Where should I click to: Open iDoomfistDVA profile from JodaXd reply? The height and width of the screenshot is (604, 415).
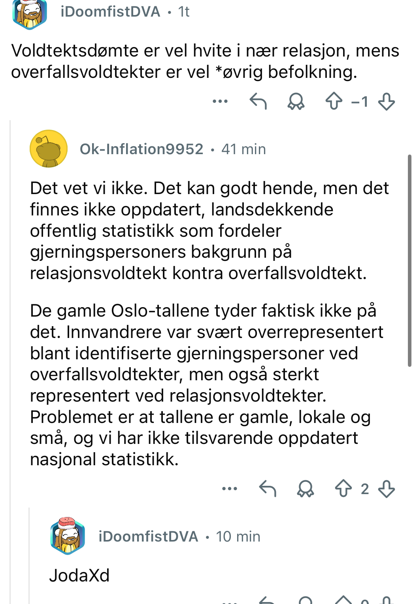pyautogui.click(x=148, y=536)
